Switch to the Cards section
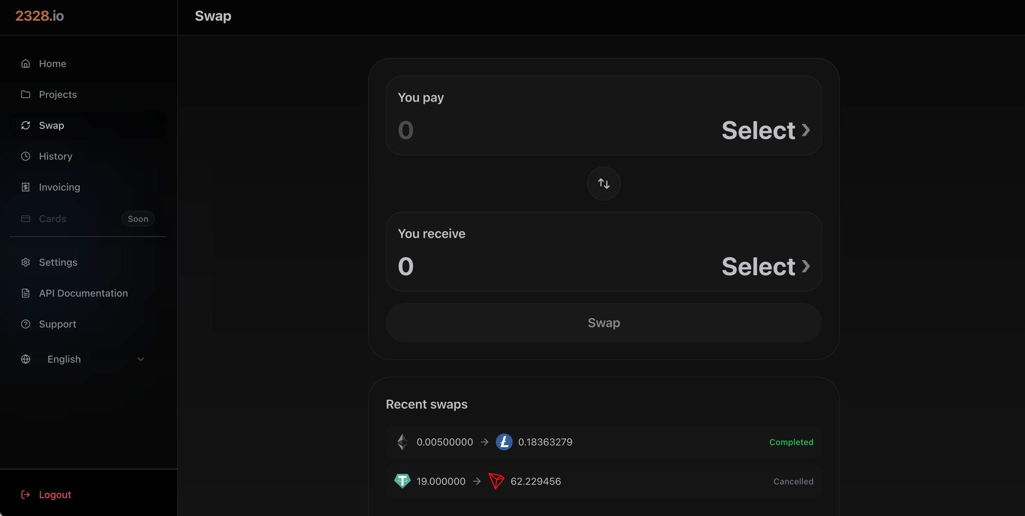This screenshot has height=516, width=1025. point(52,219)
